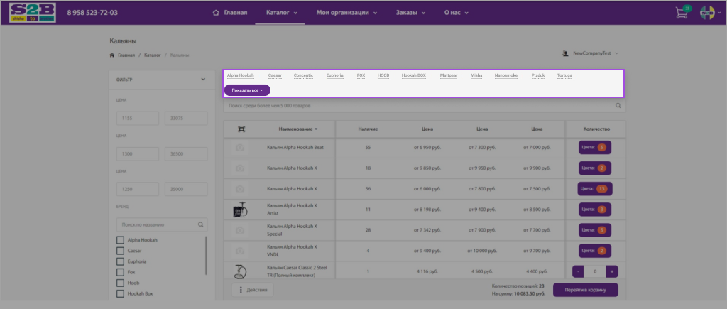Increase quantity with plus button
The width and height of the screenshot is (727, 309).
pyautogui.click(x=612, y=271)
